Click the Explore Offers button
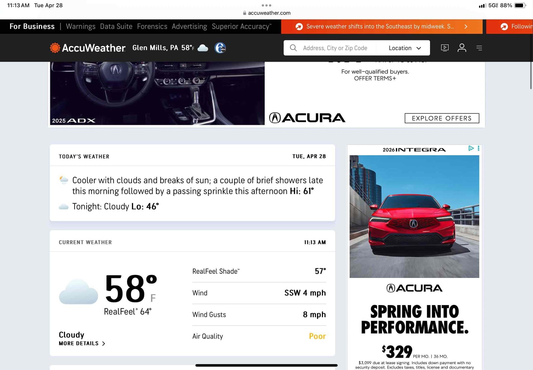Viewport: 533px width, 370px height. tap(442, 118)
